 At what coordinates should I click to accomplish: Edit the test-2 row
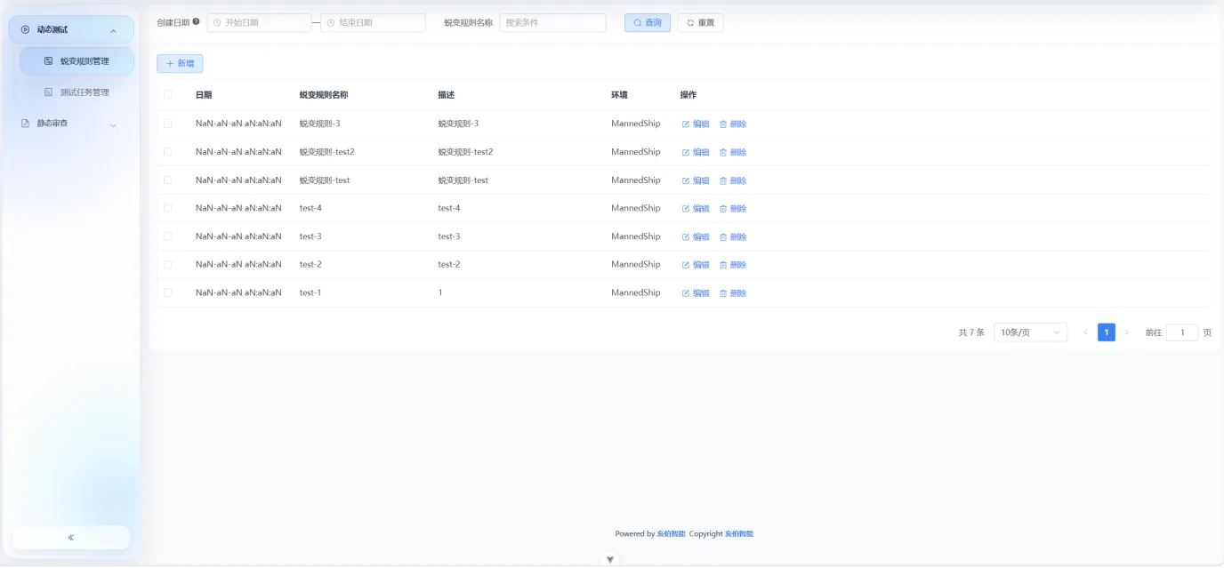point(696,265)
